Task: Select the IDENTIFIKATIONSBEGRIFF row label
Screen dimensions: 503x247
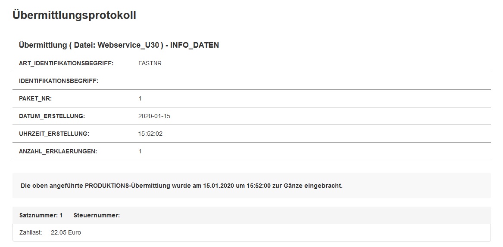Action: click(59, 81)
